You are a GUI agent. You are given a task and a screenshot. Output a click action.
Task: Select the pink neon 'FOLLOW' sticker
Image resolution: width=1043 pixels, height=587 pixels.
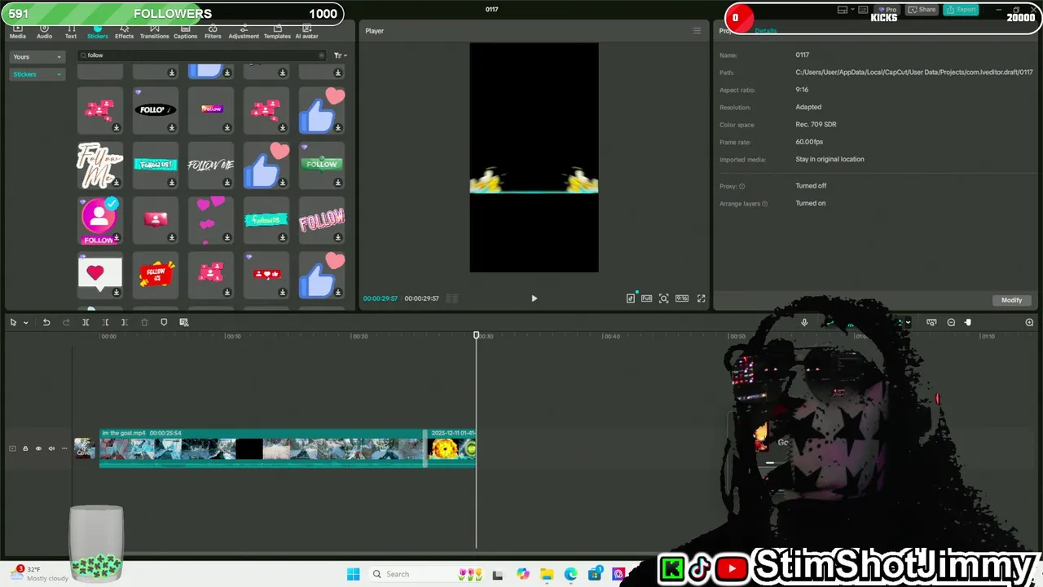pyautogui.click(x=321, y=220)
